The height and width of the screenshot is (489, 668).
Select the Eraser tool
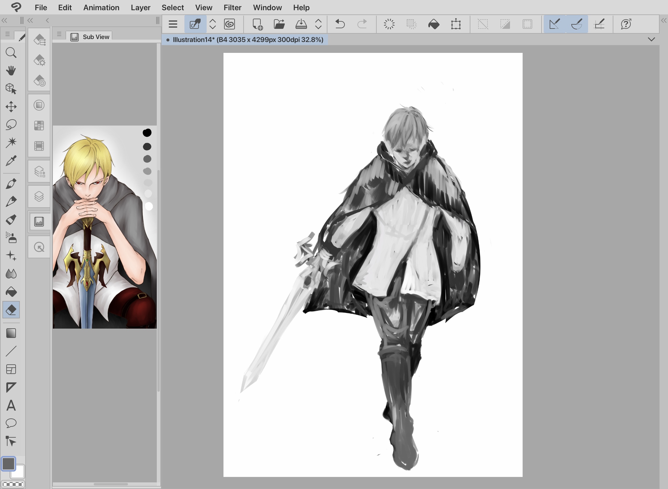[11, 310]
